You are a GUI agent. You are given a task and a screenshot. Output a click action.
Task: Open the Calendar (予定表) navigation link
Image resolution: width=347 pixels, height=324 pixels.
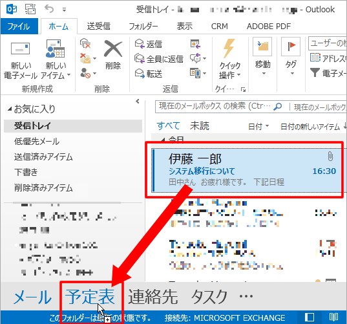(90, 296)
